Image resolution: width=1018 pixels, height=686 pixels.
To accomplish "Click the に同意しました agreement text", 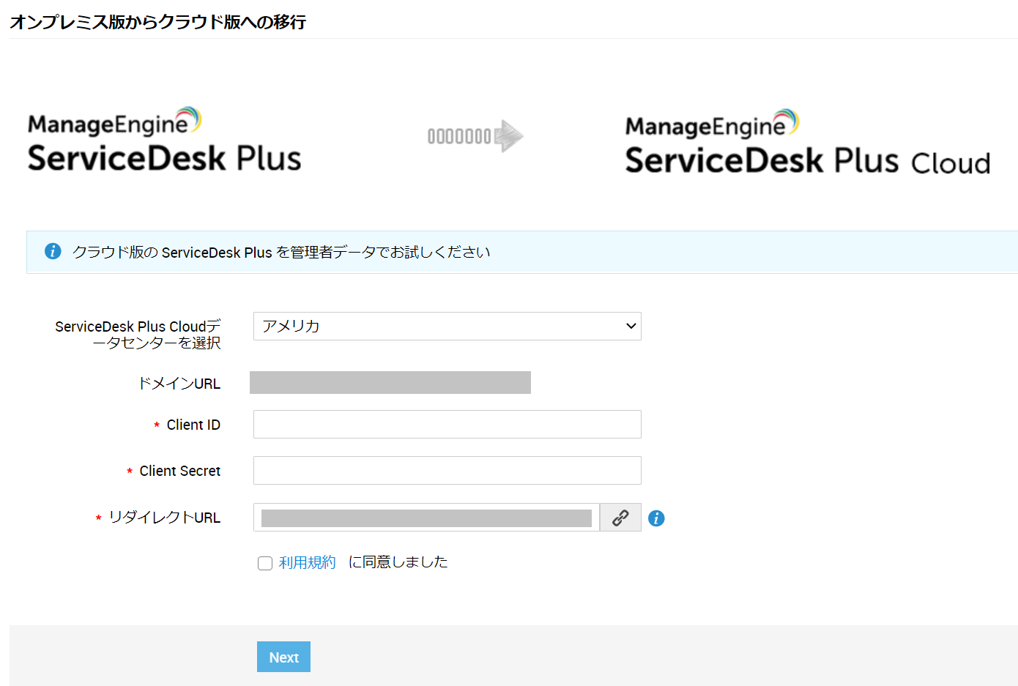I will coord(398,562).
